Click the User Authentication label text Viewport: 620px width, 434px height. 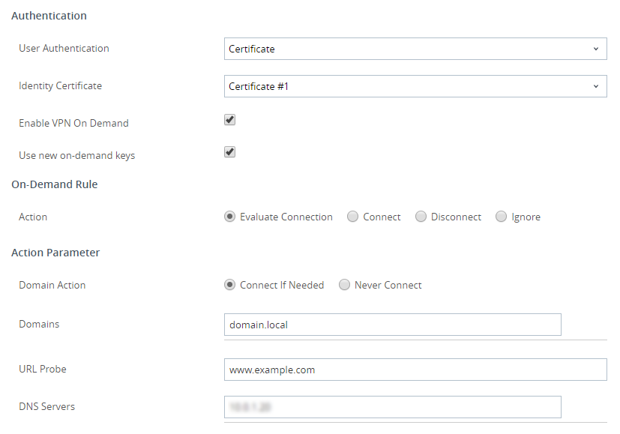(64, 48)
